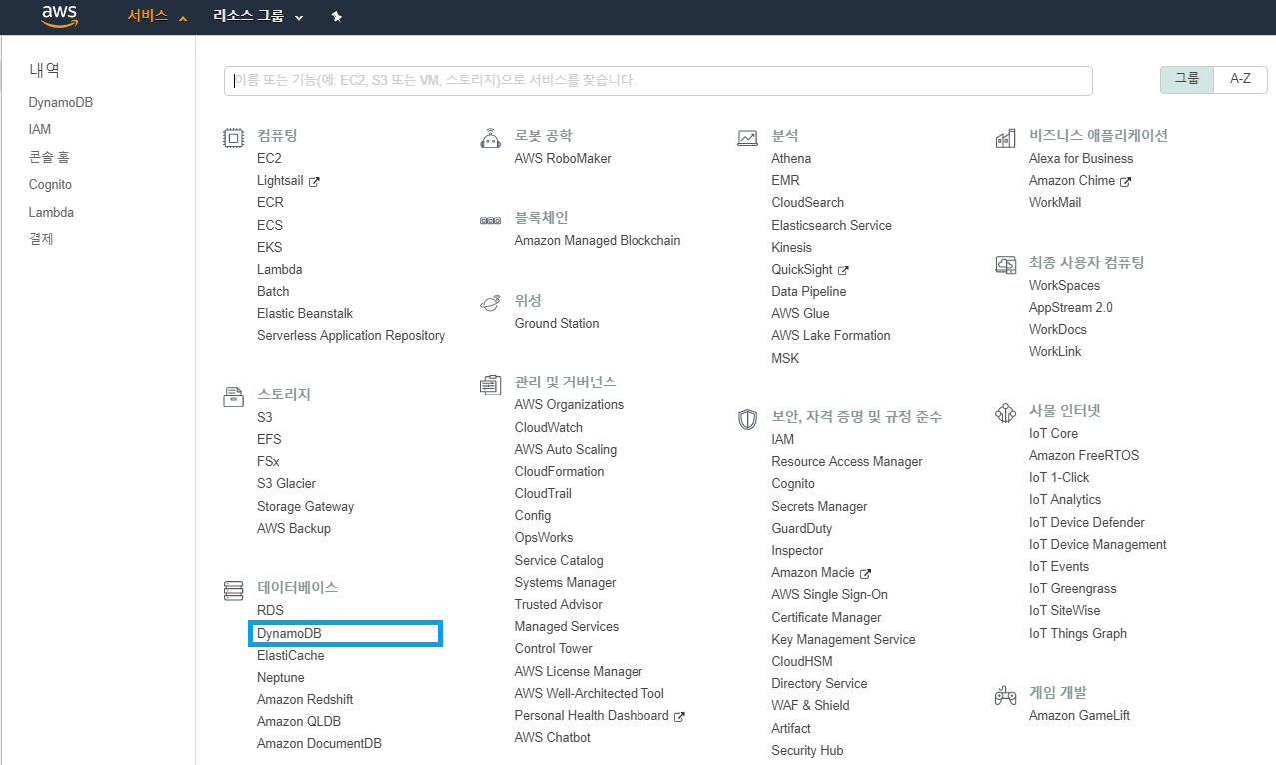
Task: Open Lambda from history sidebar
Action: (51, 212)
